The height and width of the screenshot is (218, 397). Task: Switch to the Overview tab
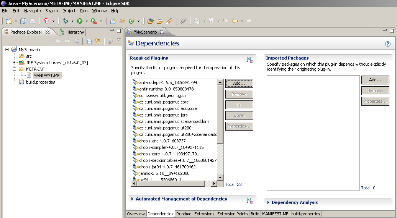[136, 214]
